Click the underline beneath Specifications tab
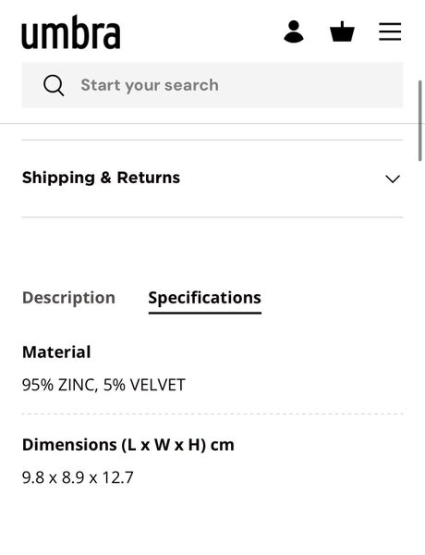Screen dimensions: 425x555 [205, 313]
